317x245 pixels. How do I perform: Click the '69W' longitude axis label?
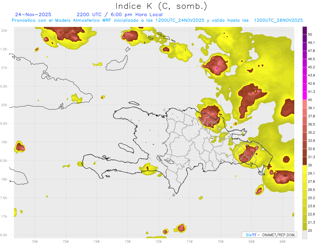tap(251, 241)
